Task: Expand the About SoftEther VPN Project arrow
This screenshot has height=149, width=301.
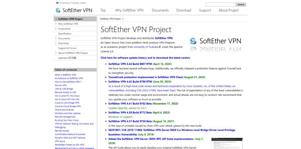Action: [56, 53]
